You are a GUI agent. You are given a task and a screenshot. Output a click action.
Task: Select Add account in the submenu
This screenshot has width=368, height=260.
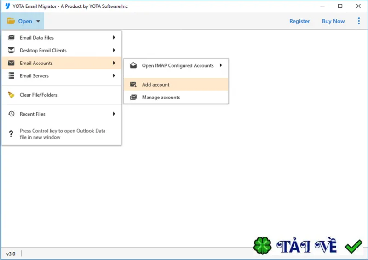176,84
